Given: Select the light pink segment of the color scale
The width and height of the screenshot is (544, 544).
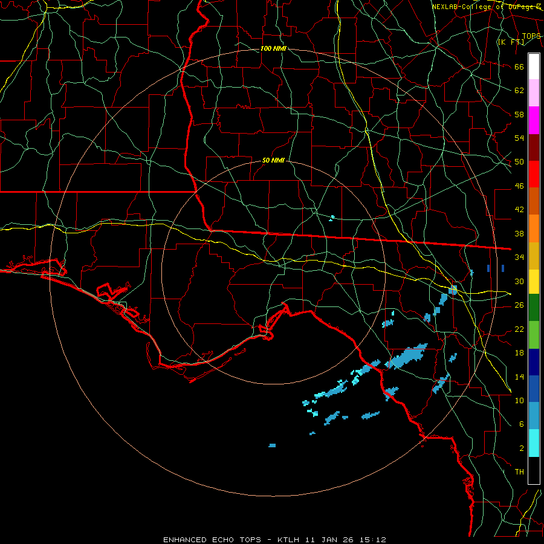Looking at the screenshot, I should 534,93.
